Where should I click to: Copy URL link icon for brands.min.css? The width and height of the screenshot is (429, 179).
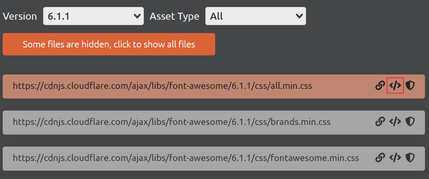tap(380, 122)
